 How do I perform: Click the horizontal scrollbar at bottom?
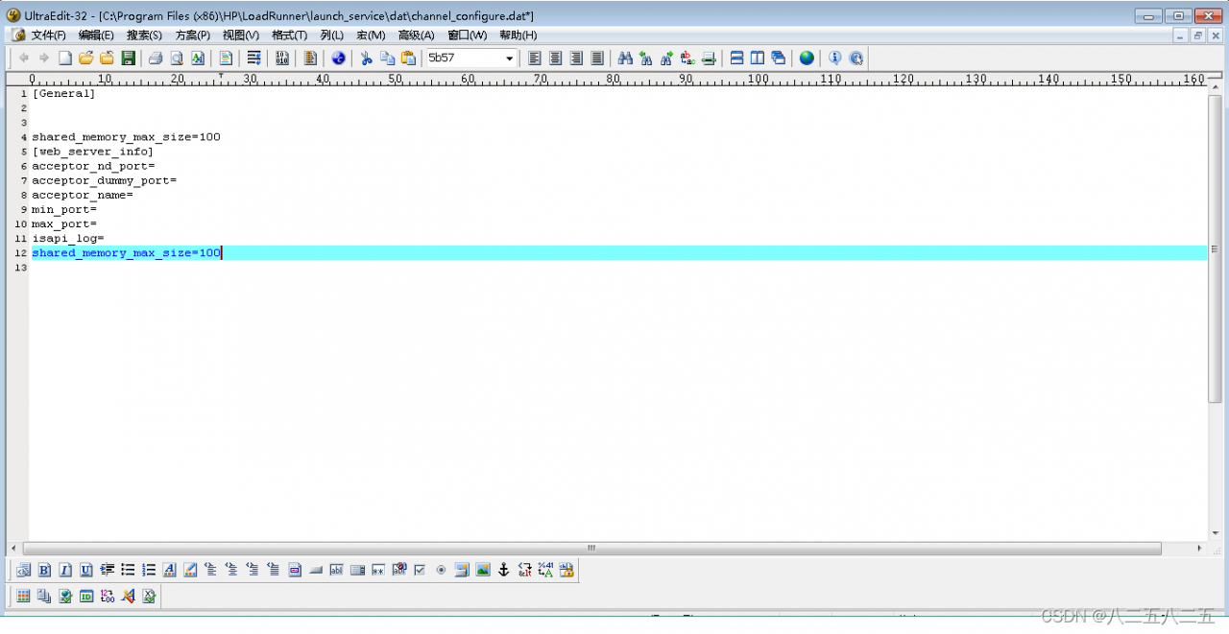point(590,549)
